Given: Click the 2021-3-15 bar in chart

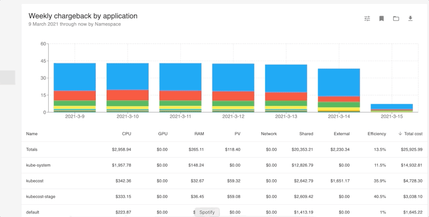Looking at the screenshot, I should point(391,107).
